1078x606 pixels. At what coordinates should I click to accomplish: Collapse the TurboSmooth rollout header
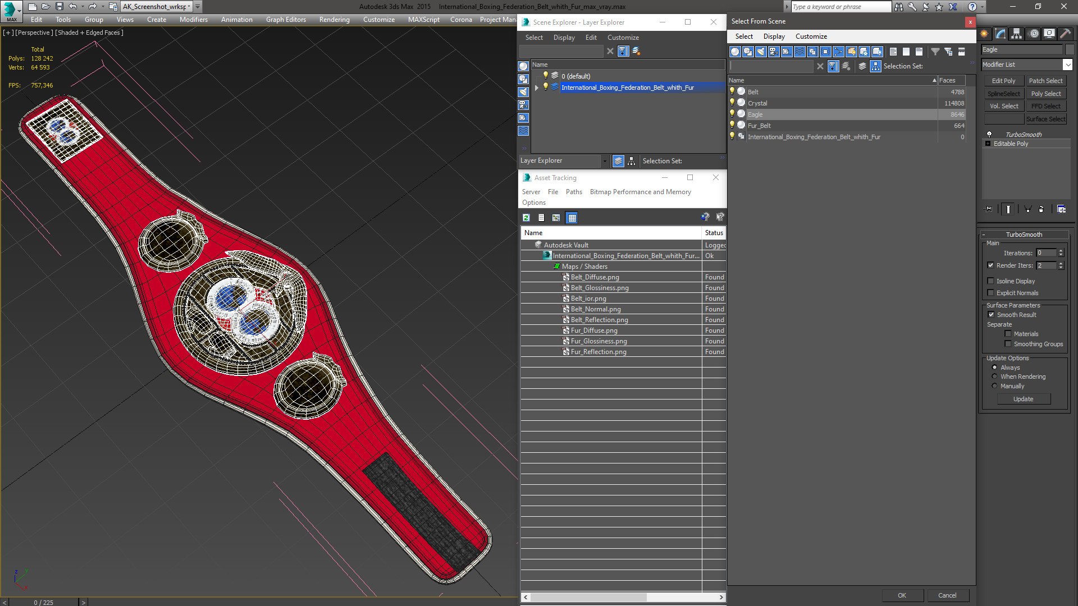coord(1024,235)
